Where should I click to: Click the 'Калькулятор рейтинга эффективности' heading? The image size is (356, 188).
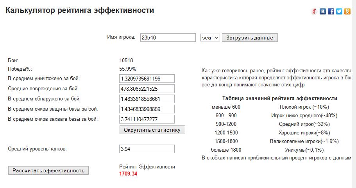click(x=80, y=11)
